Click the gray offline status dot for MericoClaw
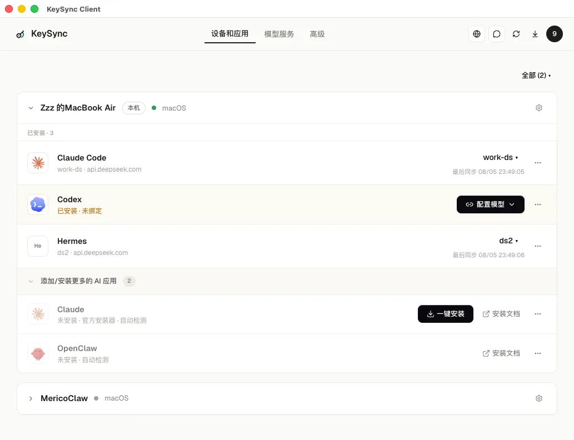 tap(96, 398)
